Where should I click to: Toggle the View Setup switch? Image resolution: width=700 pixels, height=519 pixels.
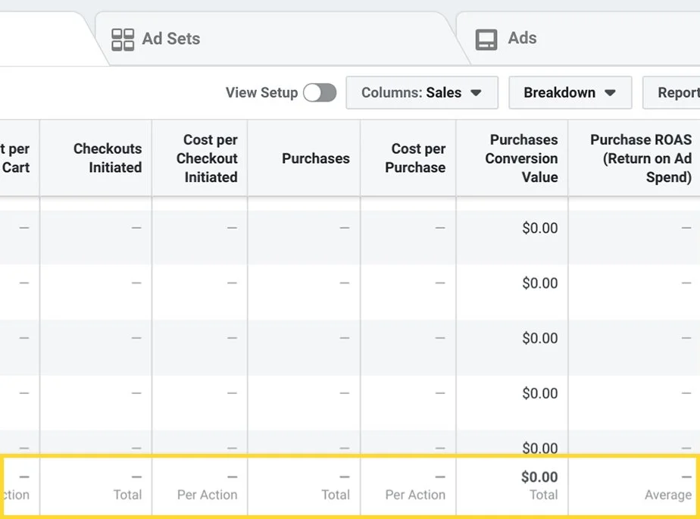click(319, 92)
